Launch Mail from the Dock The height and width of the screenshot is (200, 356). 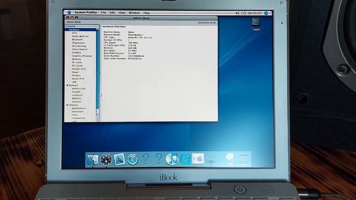click(119, 159)
